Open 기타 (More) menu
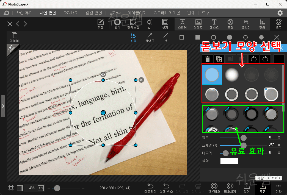The width and height of the screenshot is (287, 195). [x=278, y=188]
